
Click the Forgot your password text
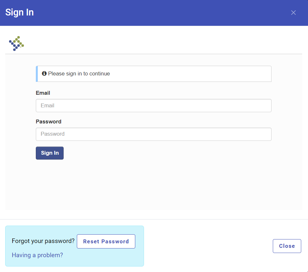click(43, 241)
